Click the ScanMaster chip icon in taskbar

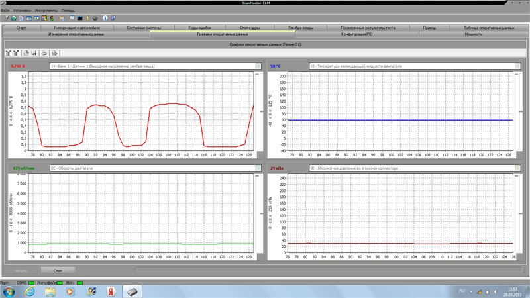click(x=132, y=291)
